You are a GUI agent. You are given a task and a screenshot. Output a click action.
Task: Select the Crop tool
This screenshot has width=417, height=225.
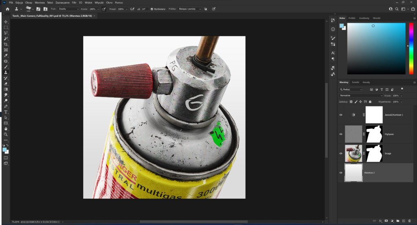[6, 44]
